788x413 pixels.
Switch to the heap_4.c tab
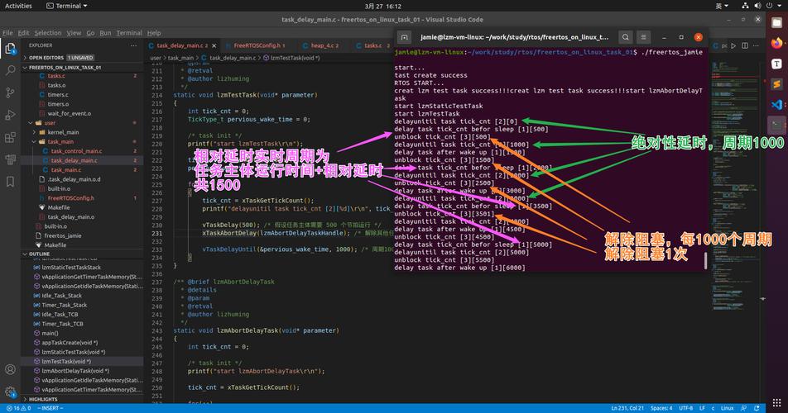[x=320, y=45]
